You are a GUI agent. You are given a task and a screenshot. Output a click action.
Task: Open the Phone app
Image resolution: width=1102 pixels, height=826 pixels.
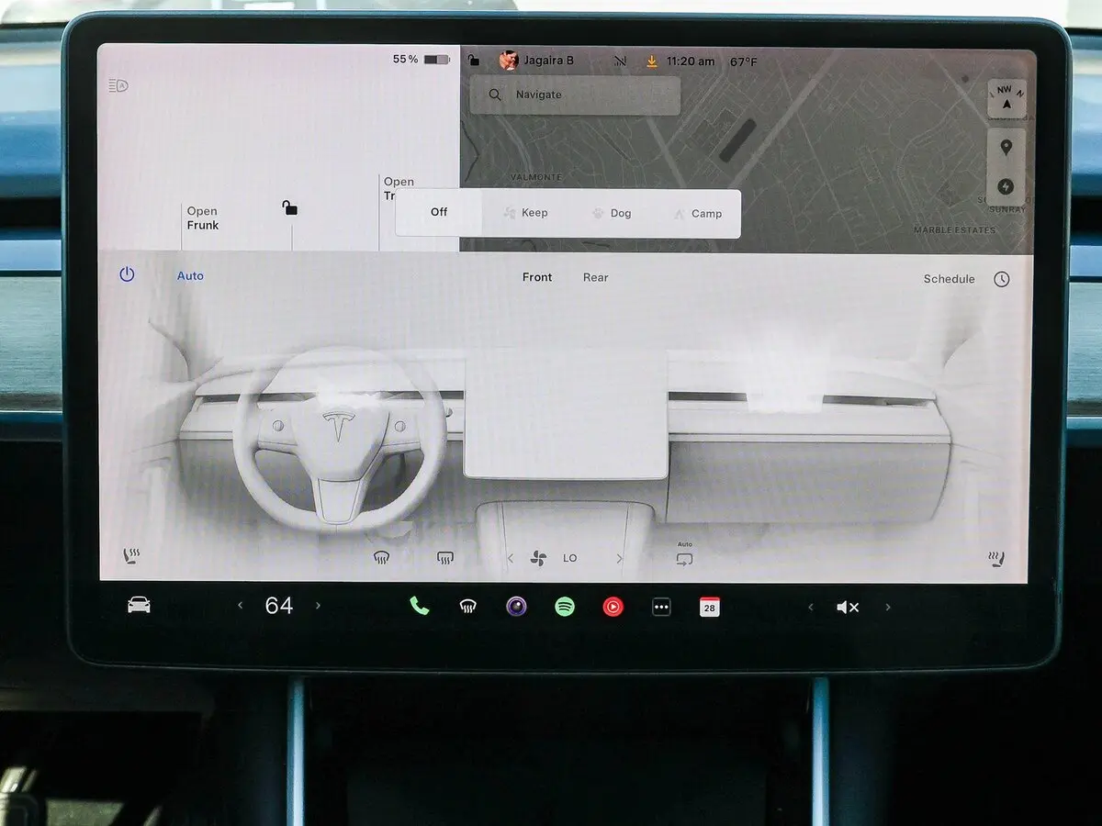420,606
